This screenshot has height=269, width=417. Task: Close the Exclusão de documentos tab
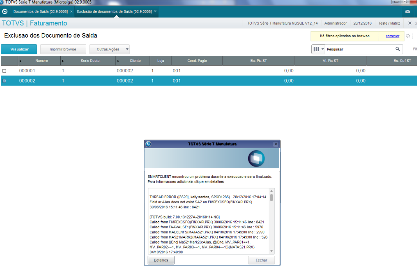coord(155,11)
